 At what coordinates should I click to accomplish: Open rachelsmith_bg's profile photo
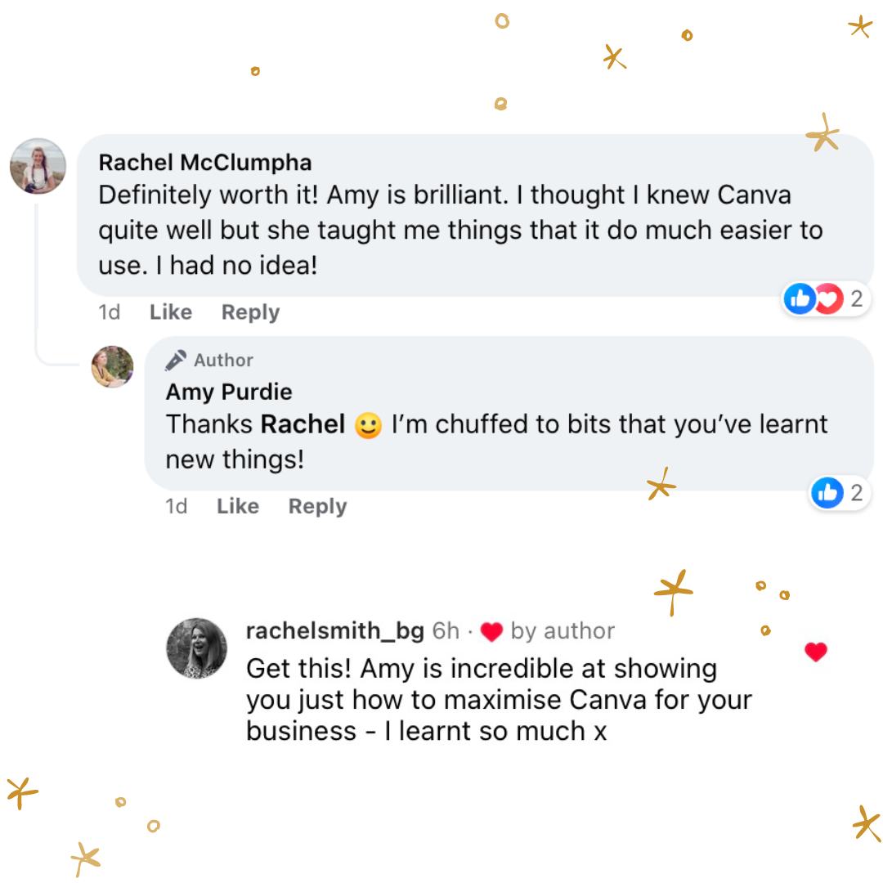[x=196, y=648]
